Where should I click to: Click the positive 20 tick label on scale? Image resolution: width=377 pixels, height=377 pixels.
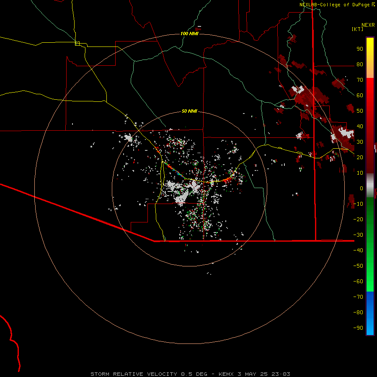click(x=360, y=157)
